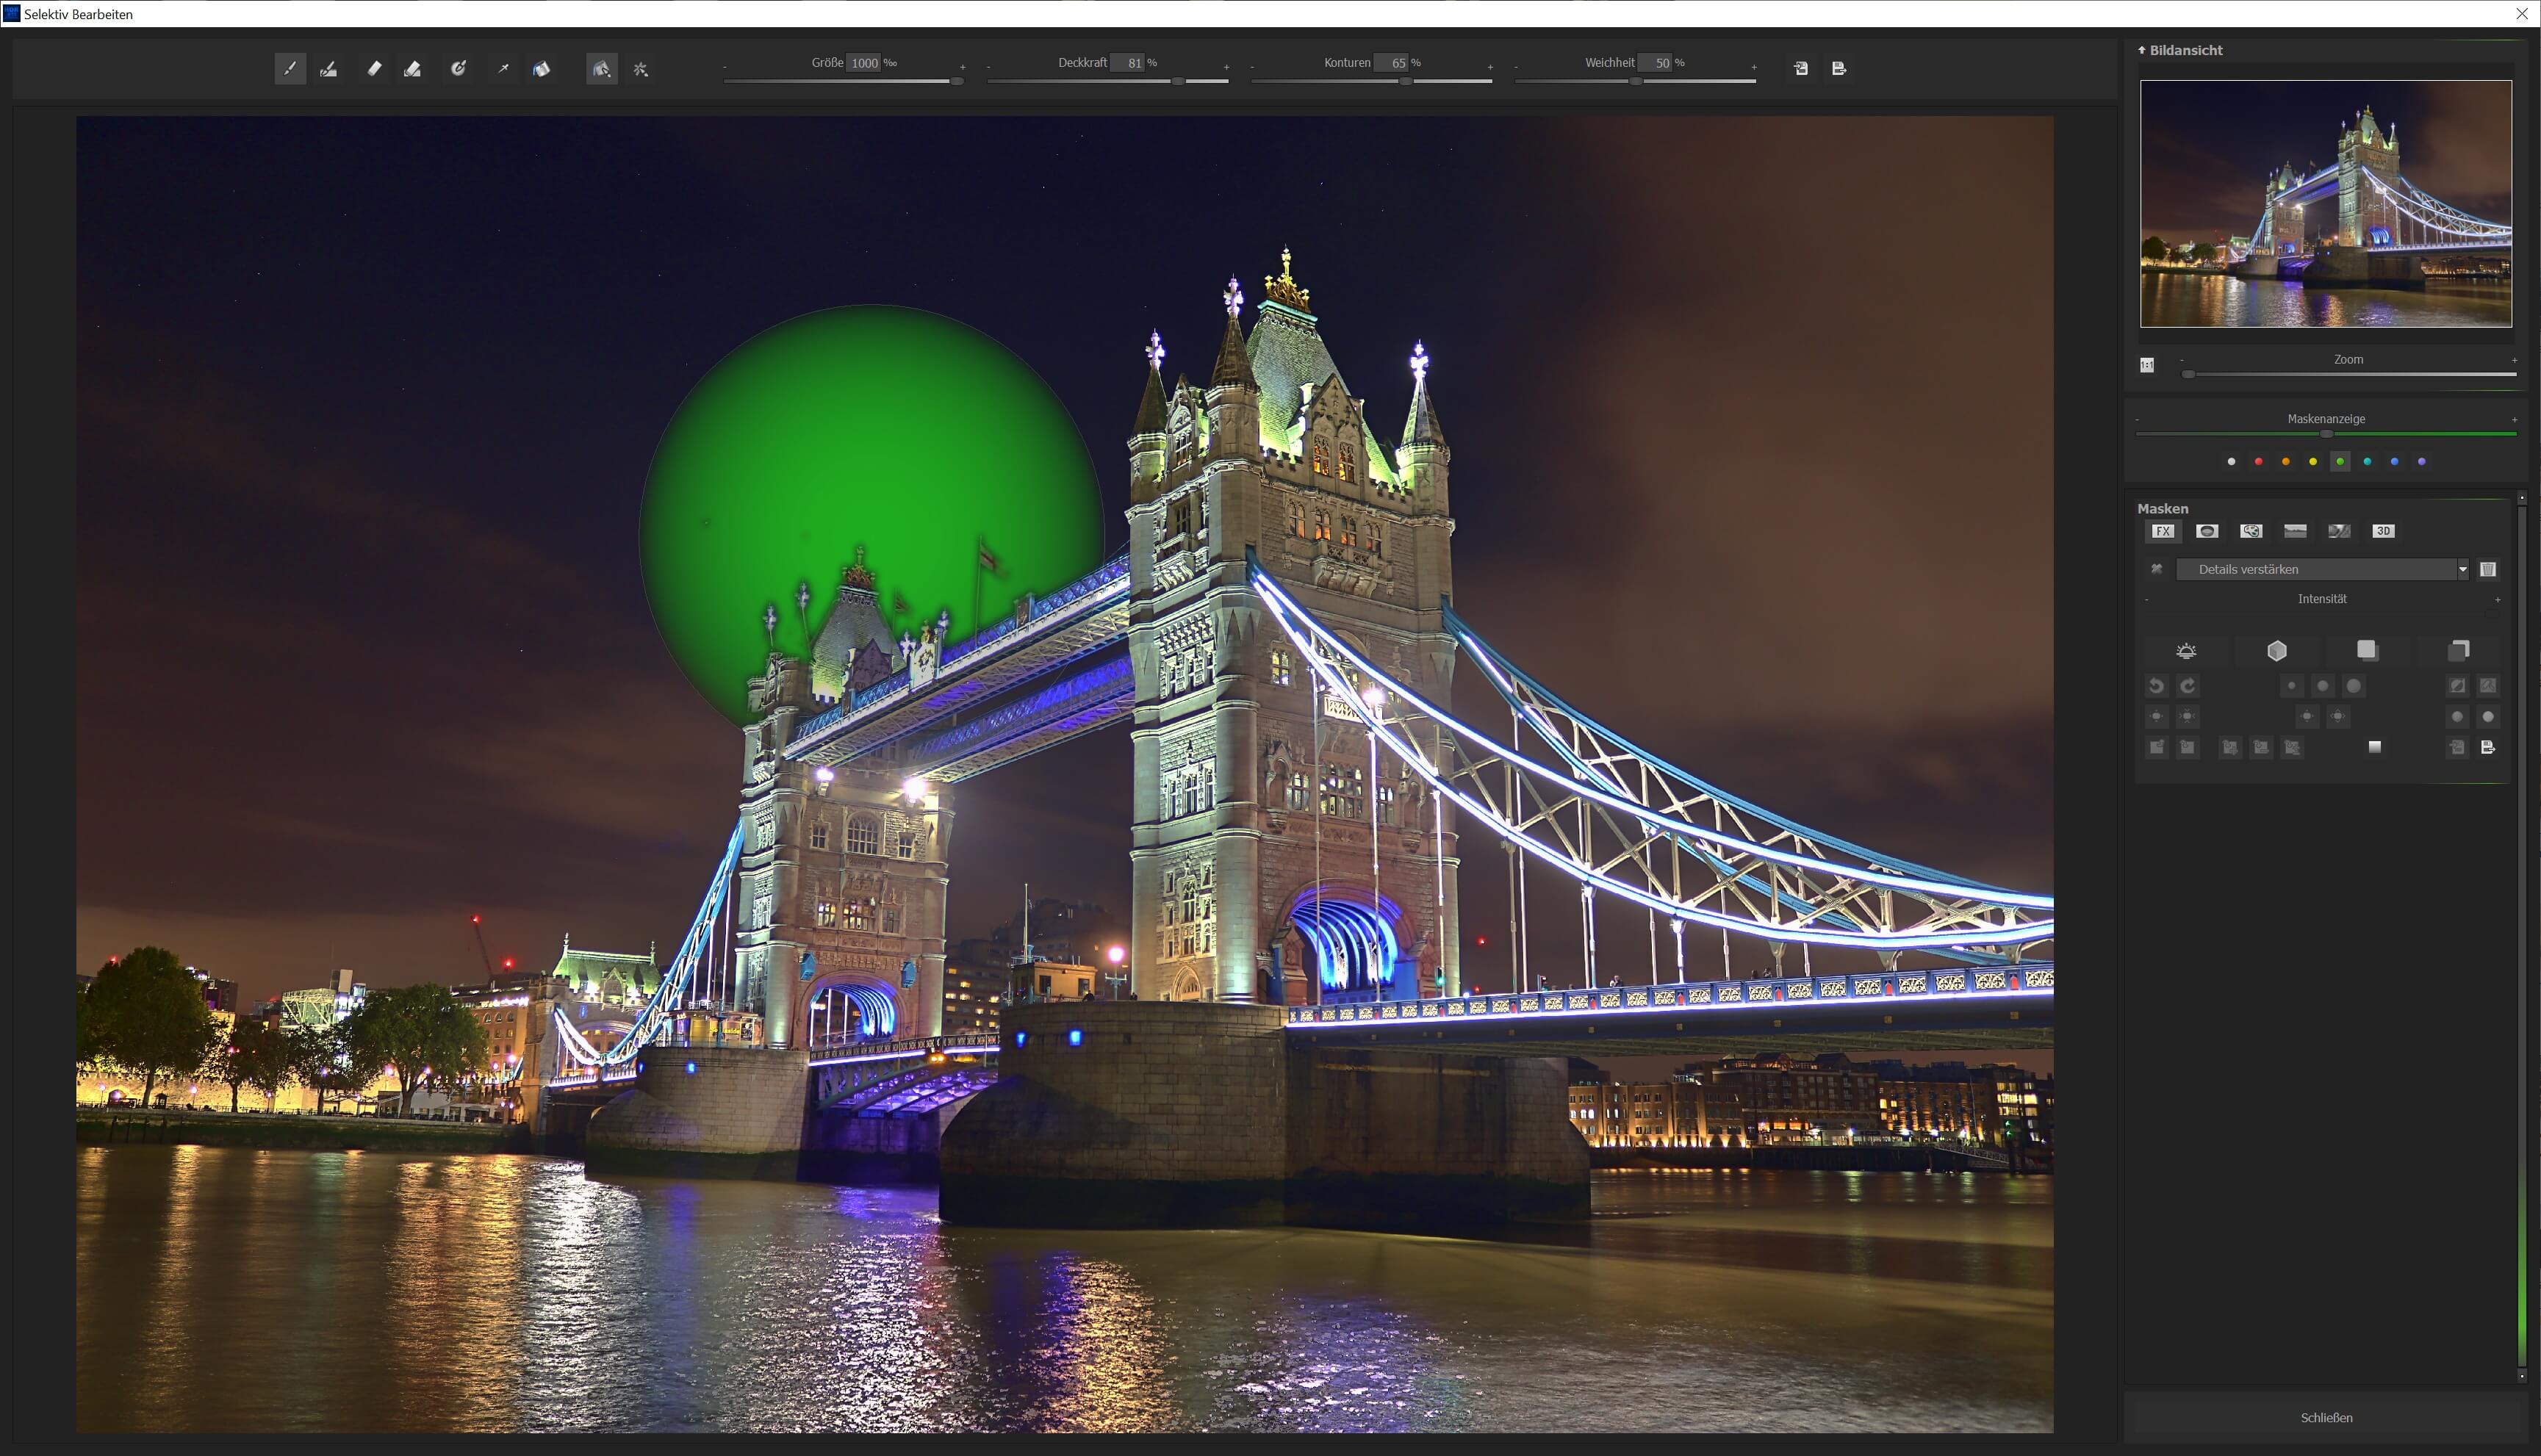
Task: Click the trash icon beside Details verstärken
Action: (x=2488, y=569)
